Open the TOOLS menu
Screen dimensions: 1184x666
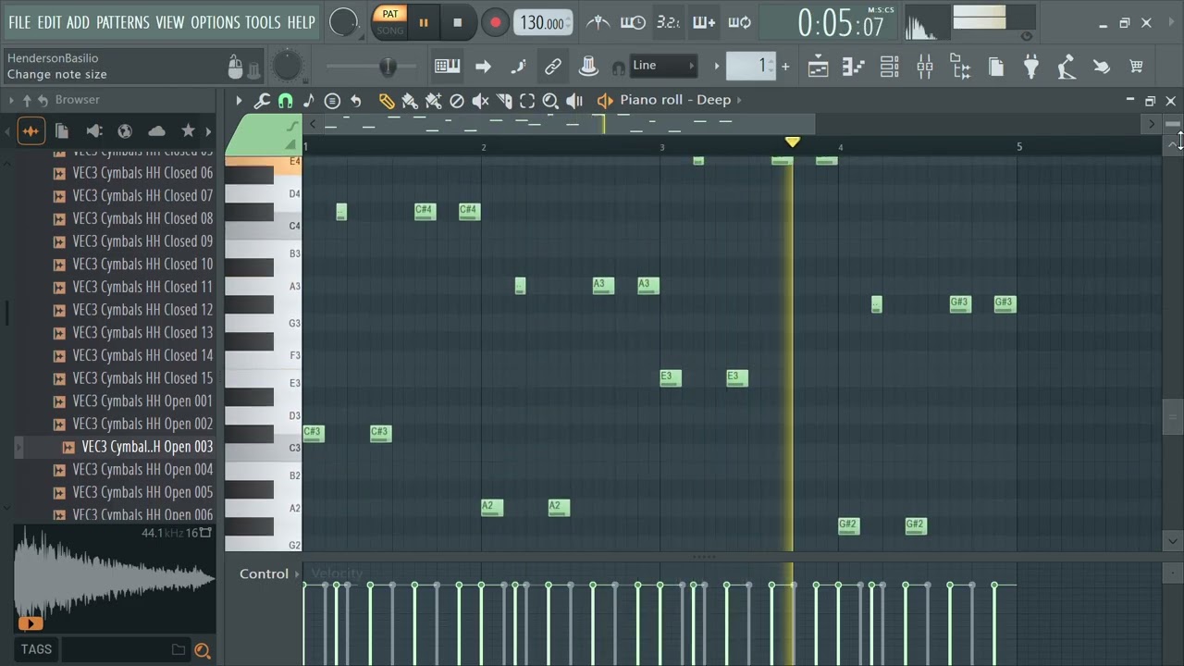tap(263, 22)
